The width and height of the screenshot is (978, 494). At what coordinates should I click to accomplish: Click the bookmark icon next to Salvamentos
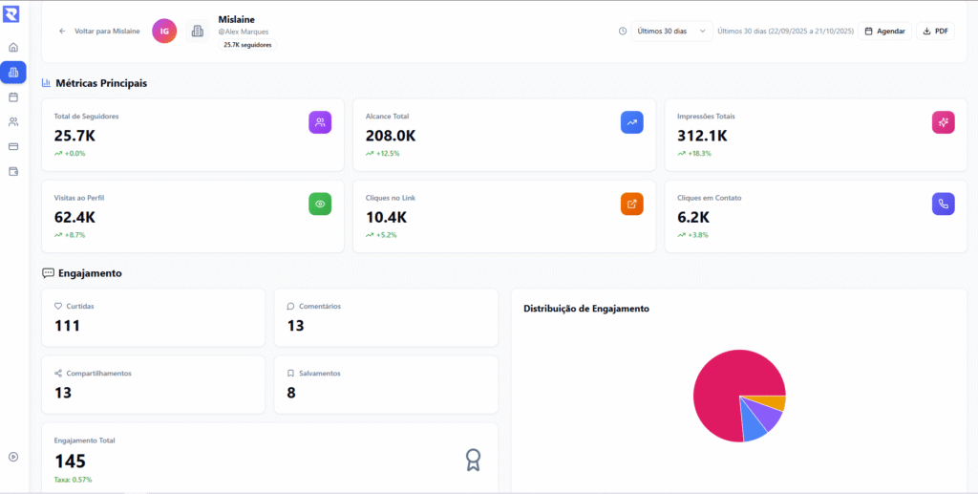(290, 373)
